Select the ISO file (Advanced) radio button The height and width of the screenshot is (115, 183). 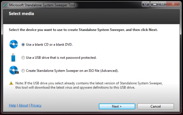(23, 71)
